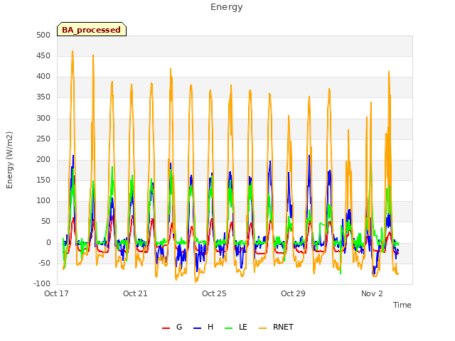
Task: Click the Time axis label
Action: (x=402, y=305)
